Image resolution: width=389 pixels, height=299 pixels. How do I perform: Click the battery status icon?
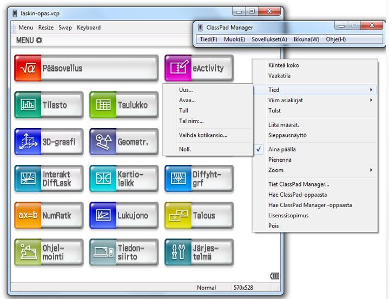pos(275,276)
